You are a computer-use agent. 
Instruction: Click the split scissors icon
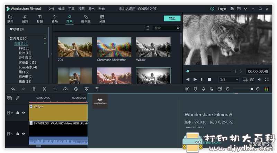click(44, 89)
